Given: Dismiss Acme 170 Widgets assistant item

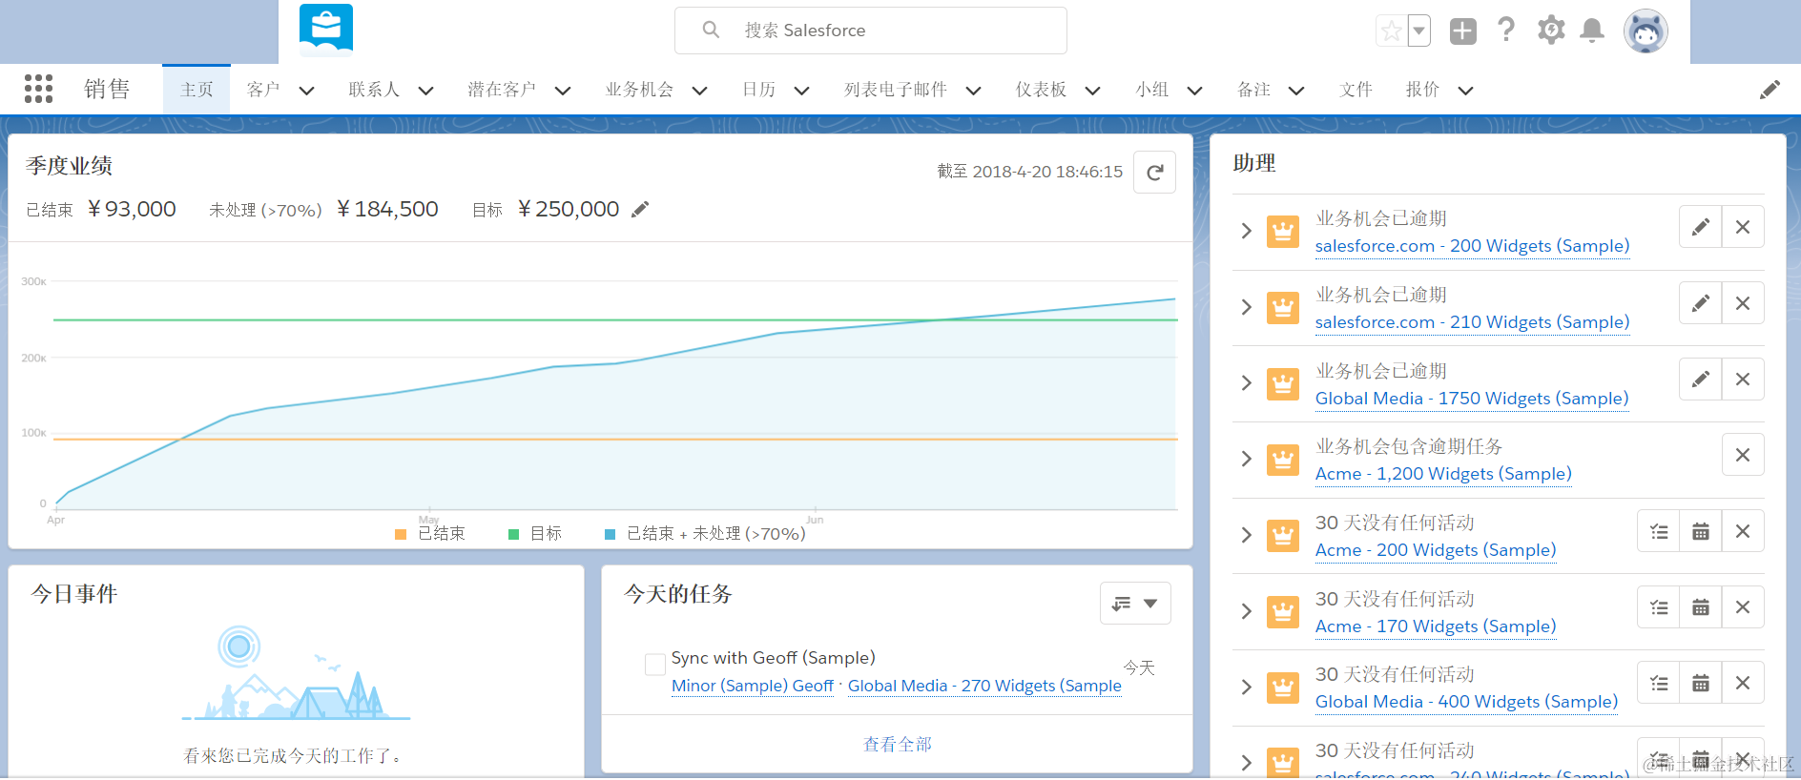Looking at the screenshot, I should (1743, 607).
